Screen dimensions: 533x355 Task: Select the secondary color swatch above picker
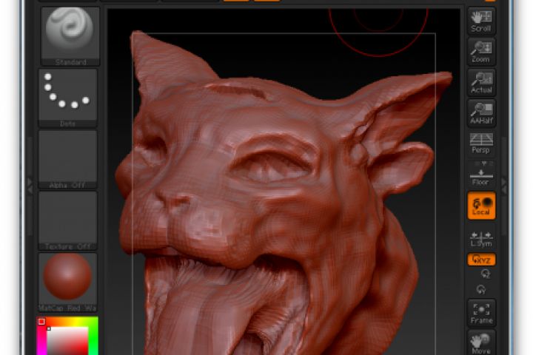tap(41, 322)
